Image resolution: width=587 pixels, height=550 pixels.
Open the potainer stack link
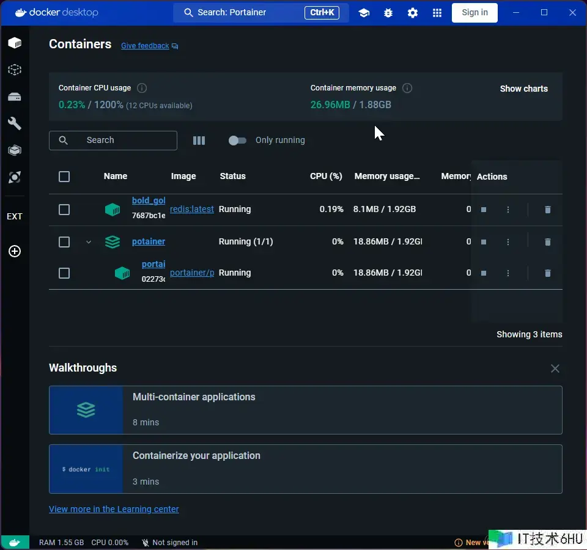coord(148,242)
